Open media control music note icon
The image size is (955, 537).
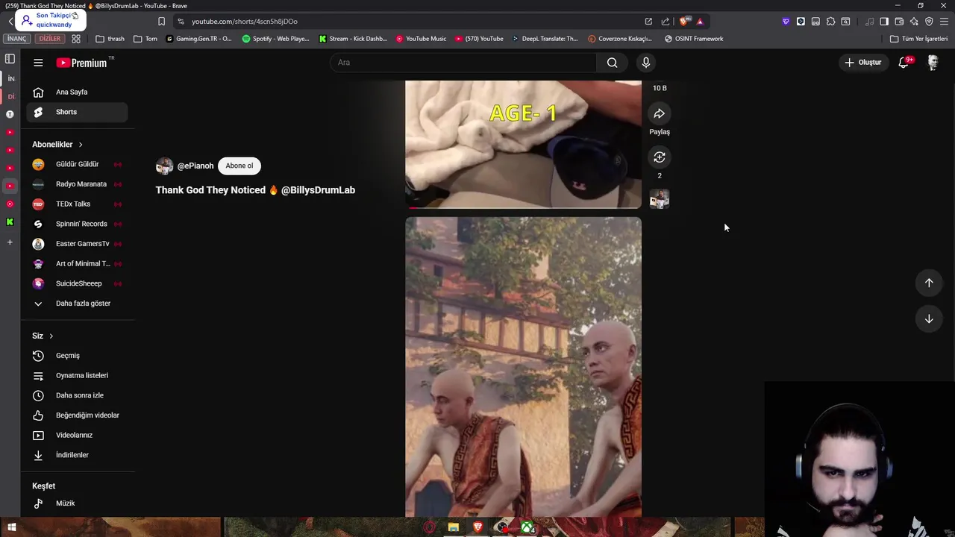point(869,22)
